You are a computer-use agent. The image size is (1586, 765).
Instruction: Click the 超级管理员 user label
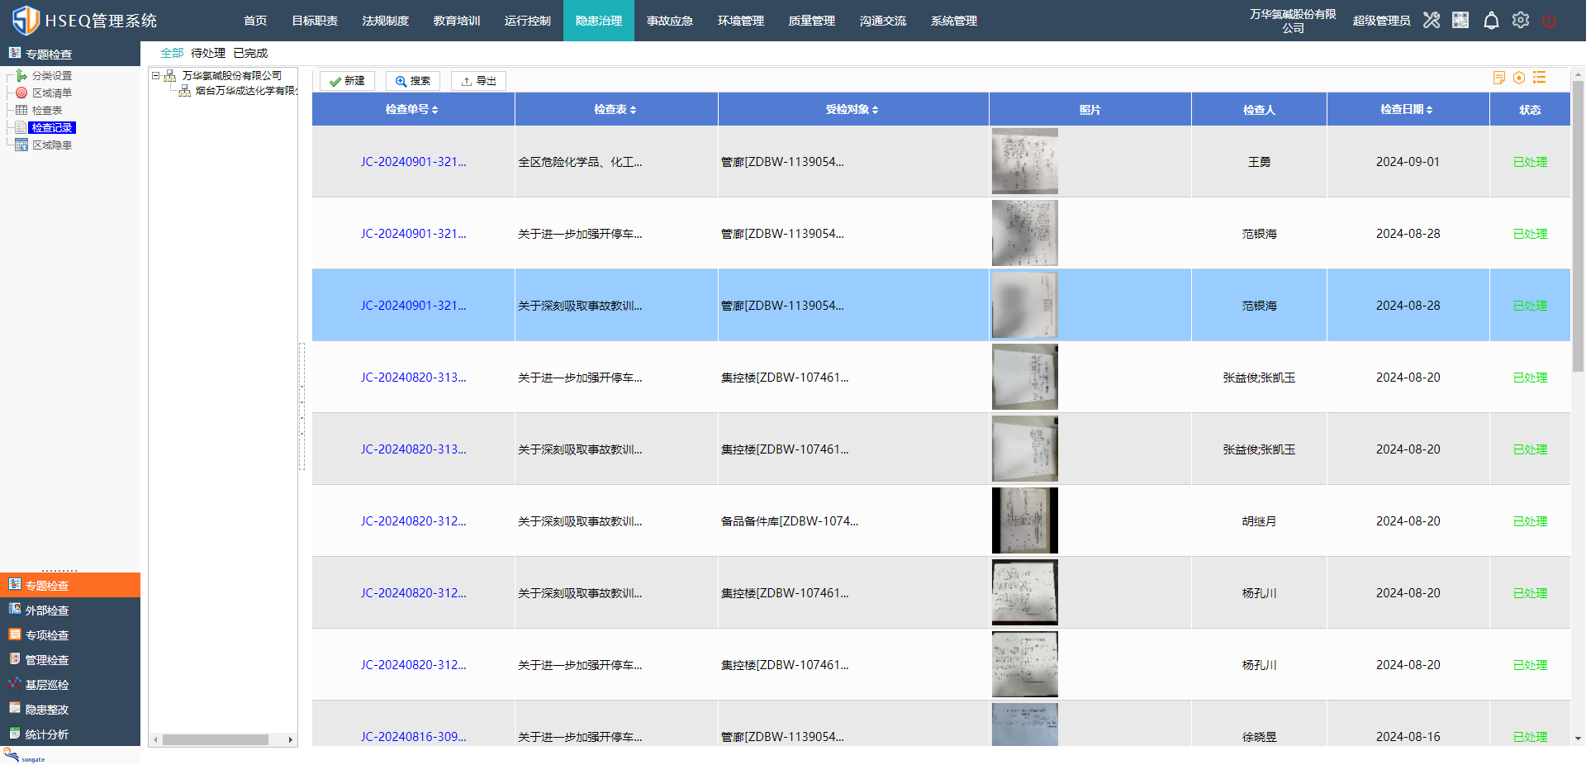click(x=1381, y=21)
